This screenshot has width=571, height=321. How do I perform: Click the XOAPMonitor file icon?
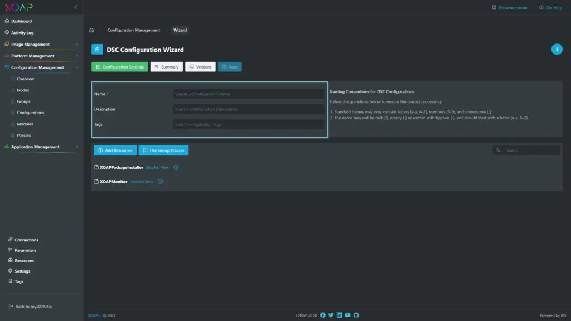(96, 182)
